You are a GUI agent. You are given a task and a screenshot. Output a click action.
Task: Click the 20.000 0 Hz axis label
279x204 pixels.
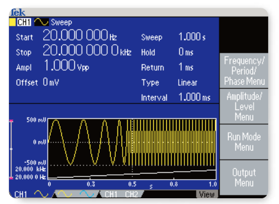31,177
